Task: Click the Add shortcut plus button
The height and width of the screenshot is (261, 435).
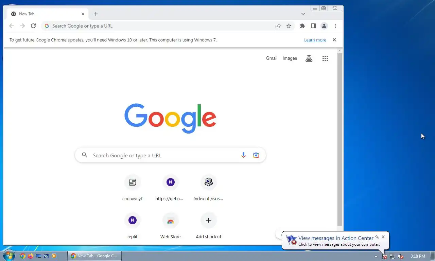Action: click(x=209, y=220)
